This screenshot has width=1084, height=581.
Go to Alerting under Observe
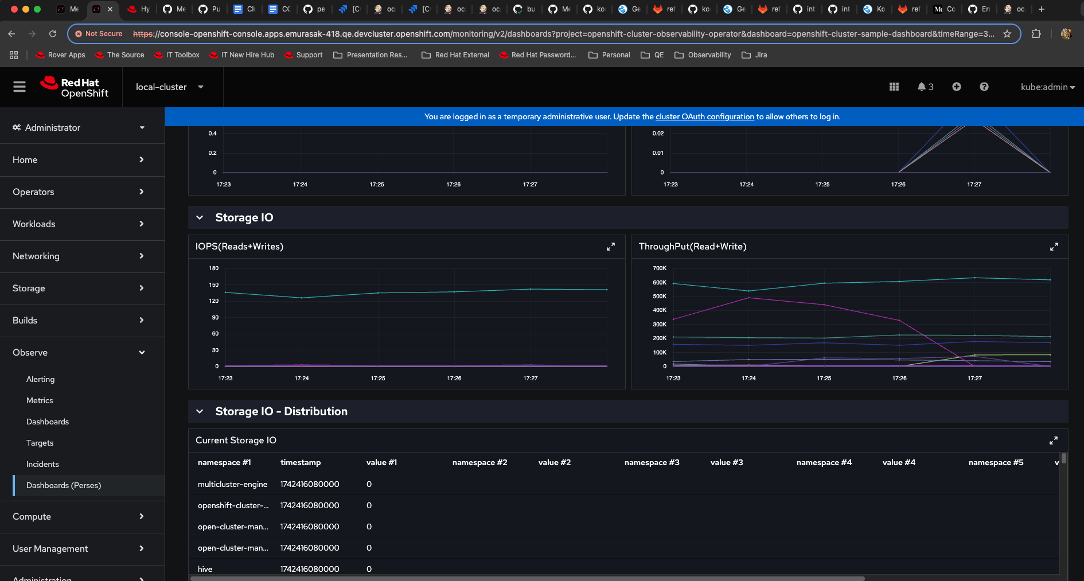[x=40, y=379]
